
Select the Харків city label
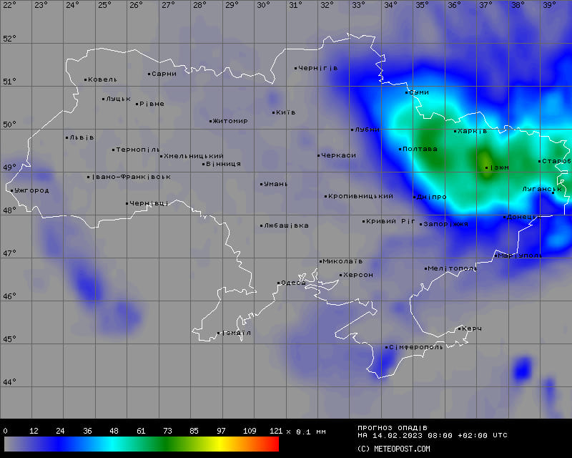click(x=472, y=131)
